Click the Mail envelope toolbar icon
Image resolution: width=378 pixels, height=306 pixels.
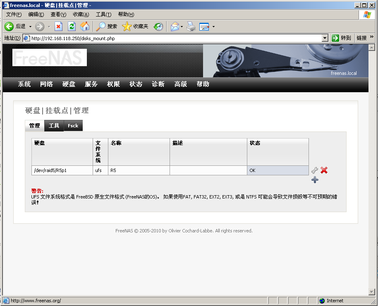(175, 26)
